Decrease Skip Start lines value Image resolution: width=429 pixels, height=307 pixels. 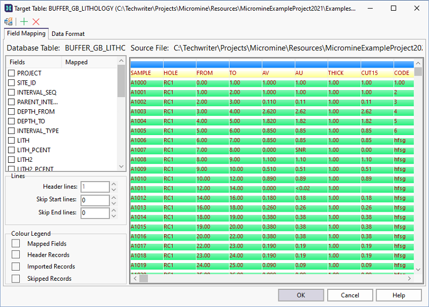[x=114, y=203]
